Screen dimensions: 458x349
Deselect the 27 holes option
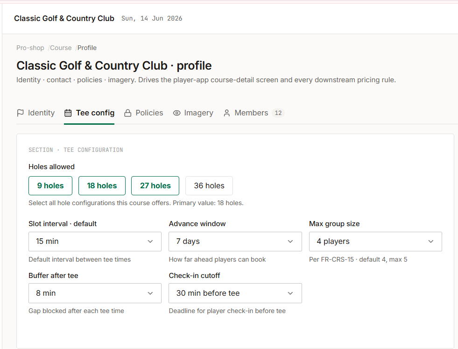pos(155,185)
